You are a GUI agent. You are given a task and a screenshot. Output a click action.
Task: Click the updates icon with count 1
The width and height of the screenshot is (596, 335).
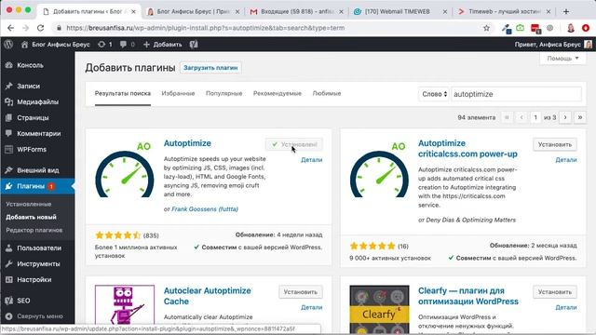(x=105, y=45)
